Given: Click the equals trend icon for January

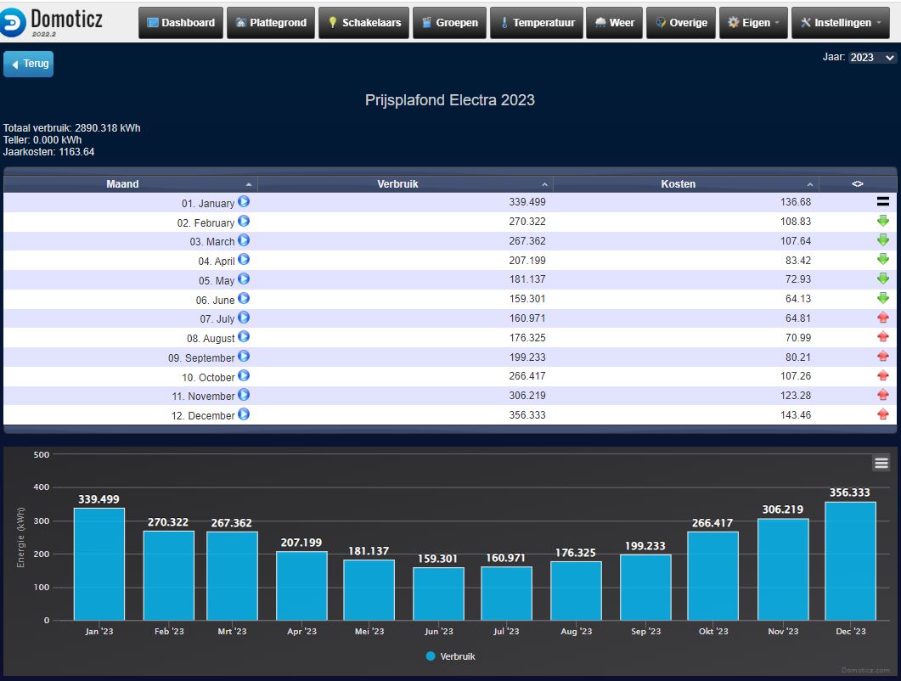Looking at the screenshot, I should click(882, 202).
